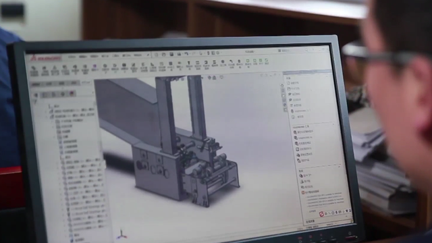Expand the first assembly node in tree
Viewport: 432px width, 243px height.
point(47,111)
